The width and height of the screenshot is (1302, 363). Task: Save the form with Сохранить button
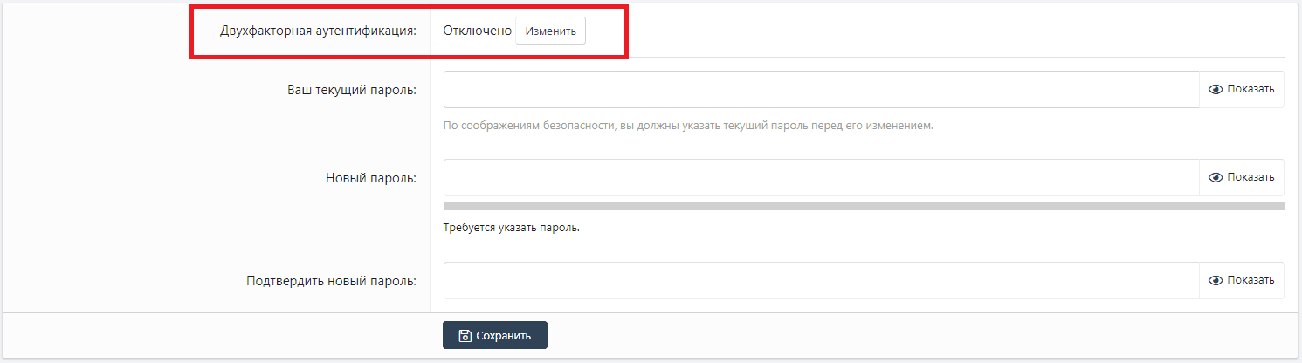point(495,336)
